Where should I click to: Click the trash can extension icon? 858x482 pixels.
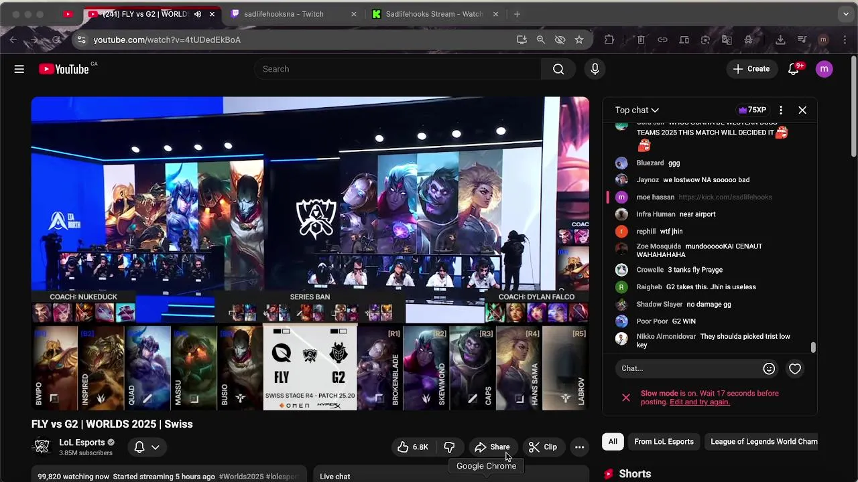coord(641,40)
